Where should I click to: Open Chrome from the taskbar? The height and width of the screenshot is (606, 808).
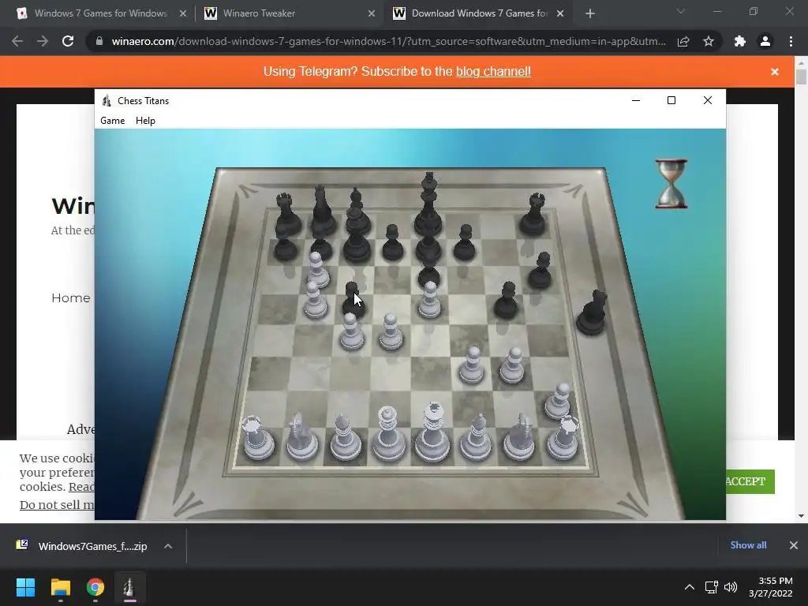tap(95, 587)
